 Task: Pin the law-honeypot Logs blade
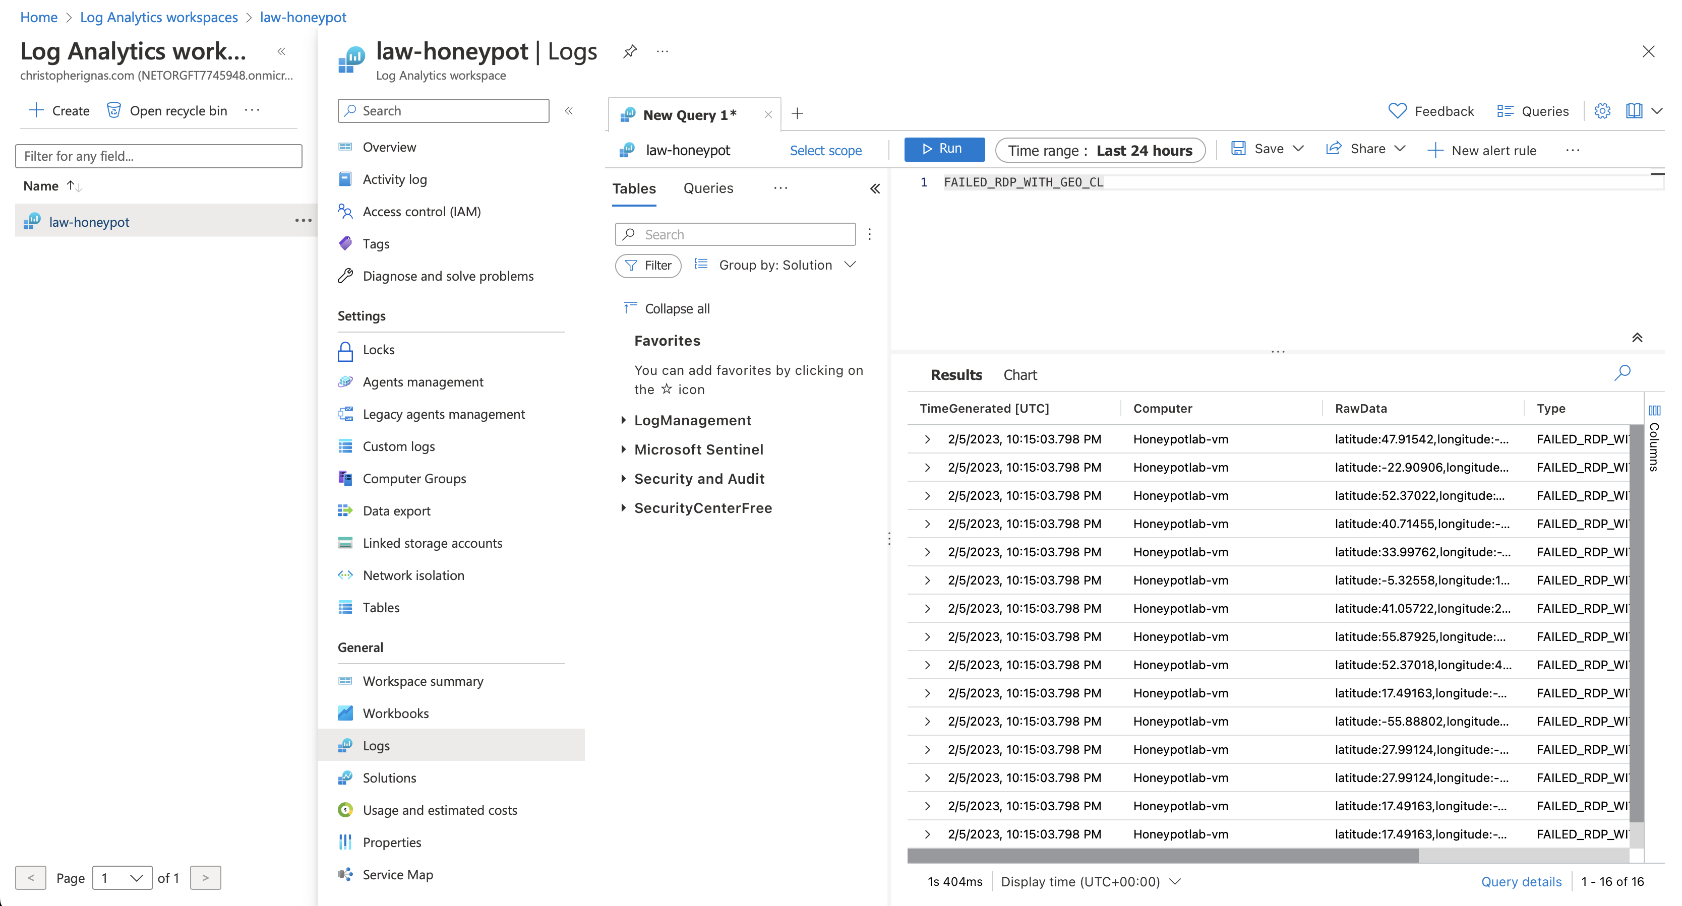point(629,51)
